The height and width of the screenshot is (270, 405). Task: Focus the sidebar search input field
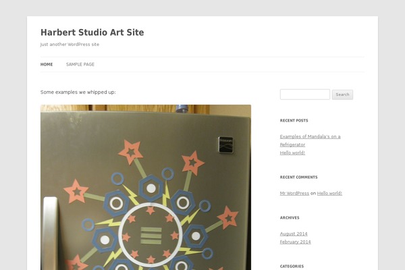(x=305, y=94)
